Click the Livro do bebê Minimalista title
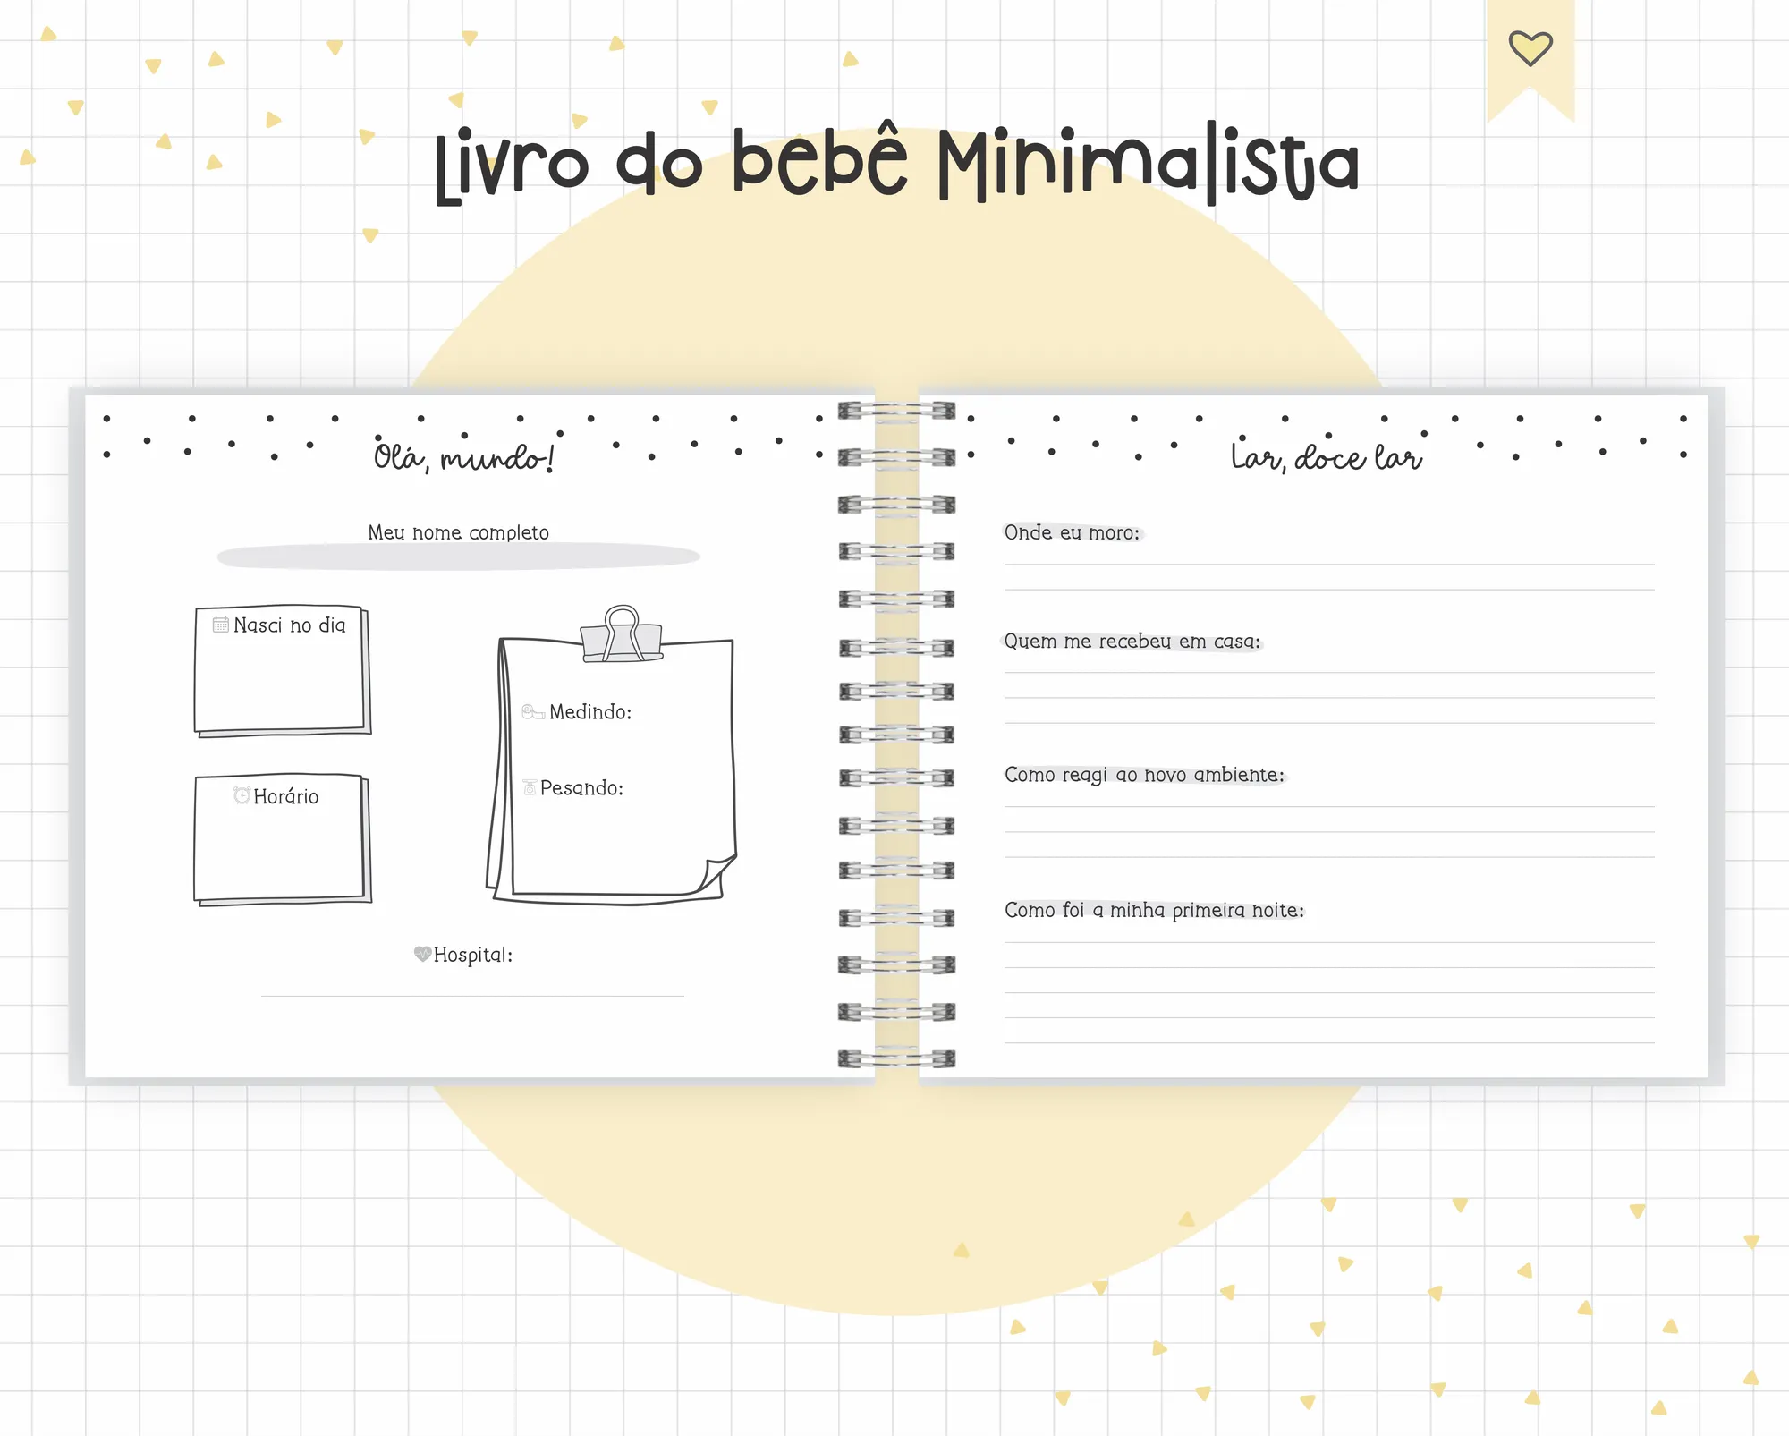The height and width of the screenshot is (1436, 1789). [x=897, y=165]
